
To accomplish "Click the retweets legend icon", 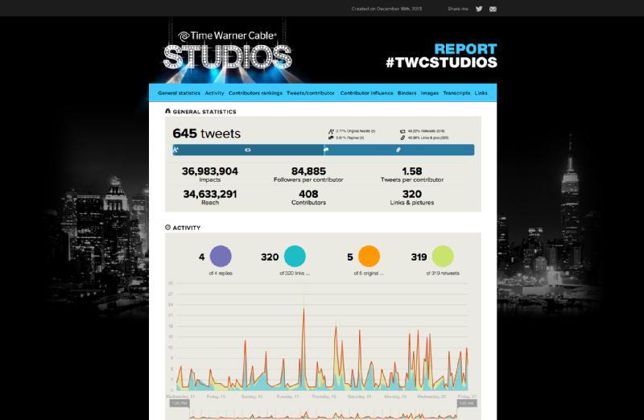I will point(402,131).
